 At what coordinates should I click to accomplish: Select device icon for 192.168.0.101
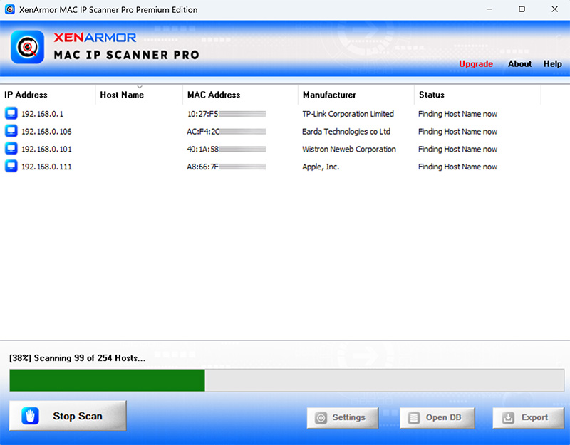point(11,149)
